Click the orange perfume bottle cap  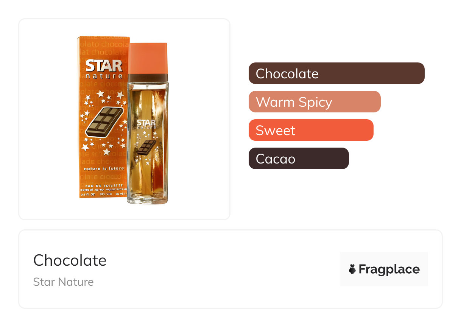pyautogui.click(x=148, y=58)
